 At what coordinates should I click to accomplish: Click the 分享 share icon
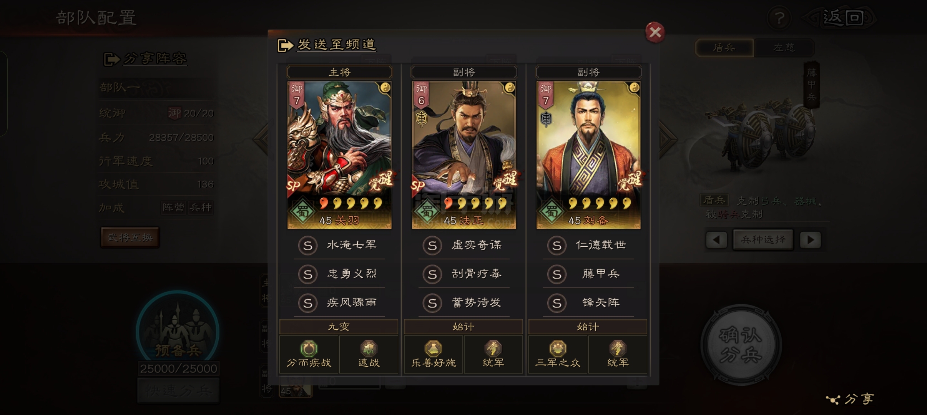832,400
